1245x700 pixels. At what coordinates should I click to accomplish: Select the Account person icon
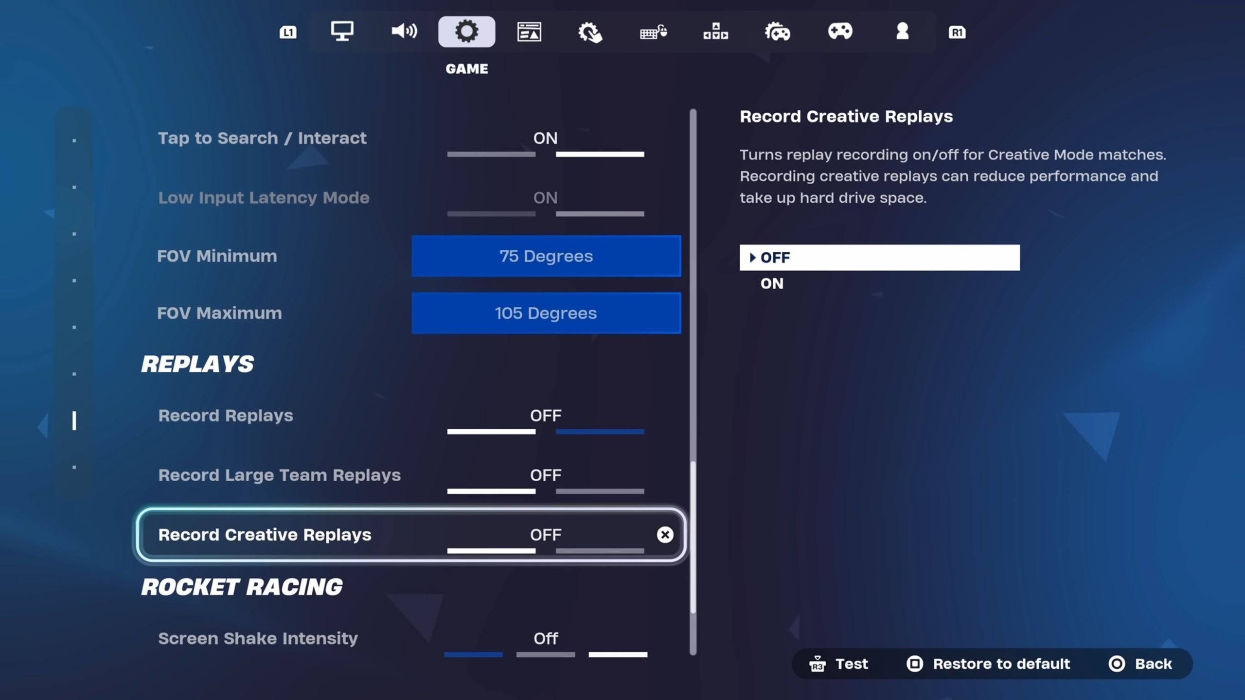pos(903,31)
